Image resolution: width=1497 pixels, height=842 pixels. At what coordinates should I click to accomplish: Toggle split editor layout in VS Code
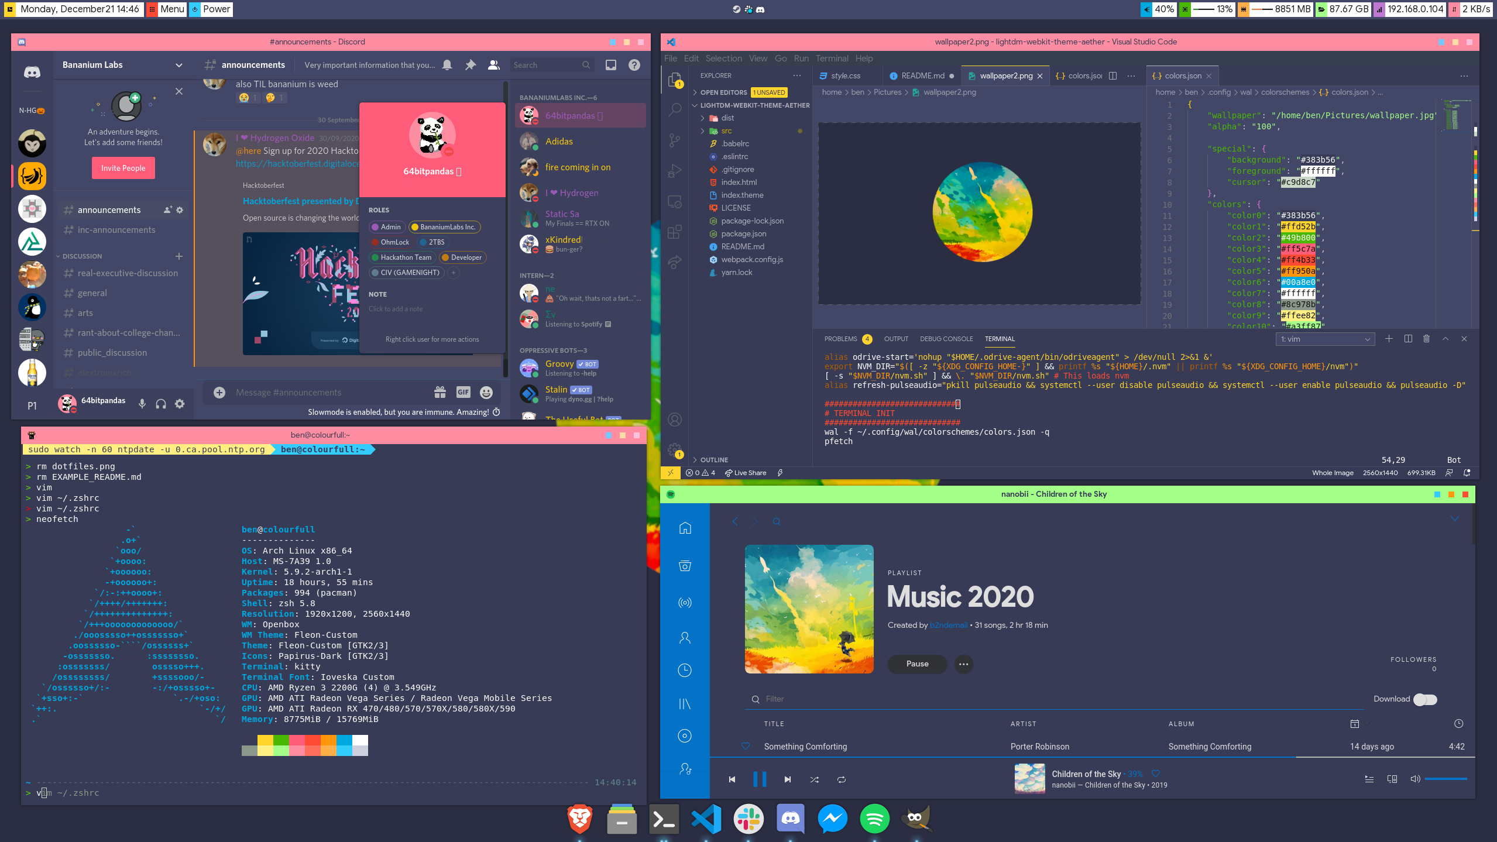click(x=1113, y=75)
